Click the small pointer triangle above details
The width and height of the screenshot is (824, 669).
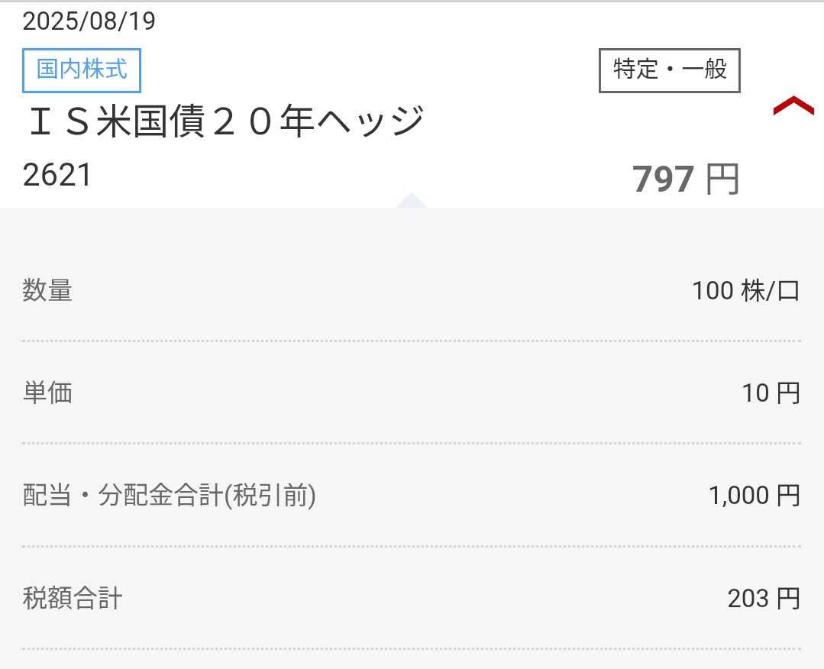coord(411,201)
